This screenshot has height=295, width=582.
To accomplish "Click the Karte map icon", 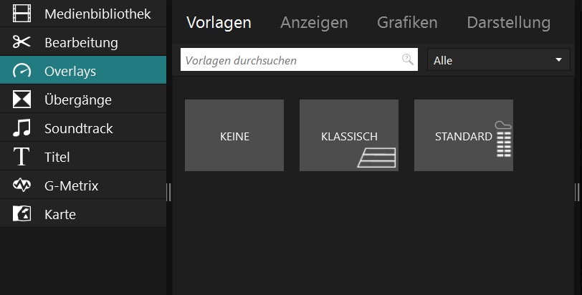I will tap(22, 214).
